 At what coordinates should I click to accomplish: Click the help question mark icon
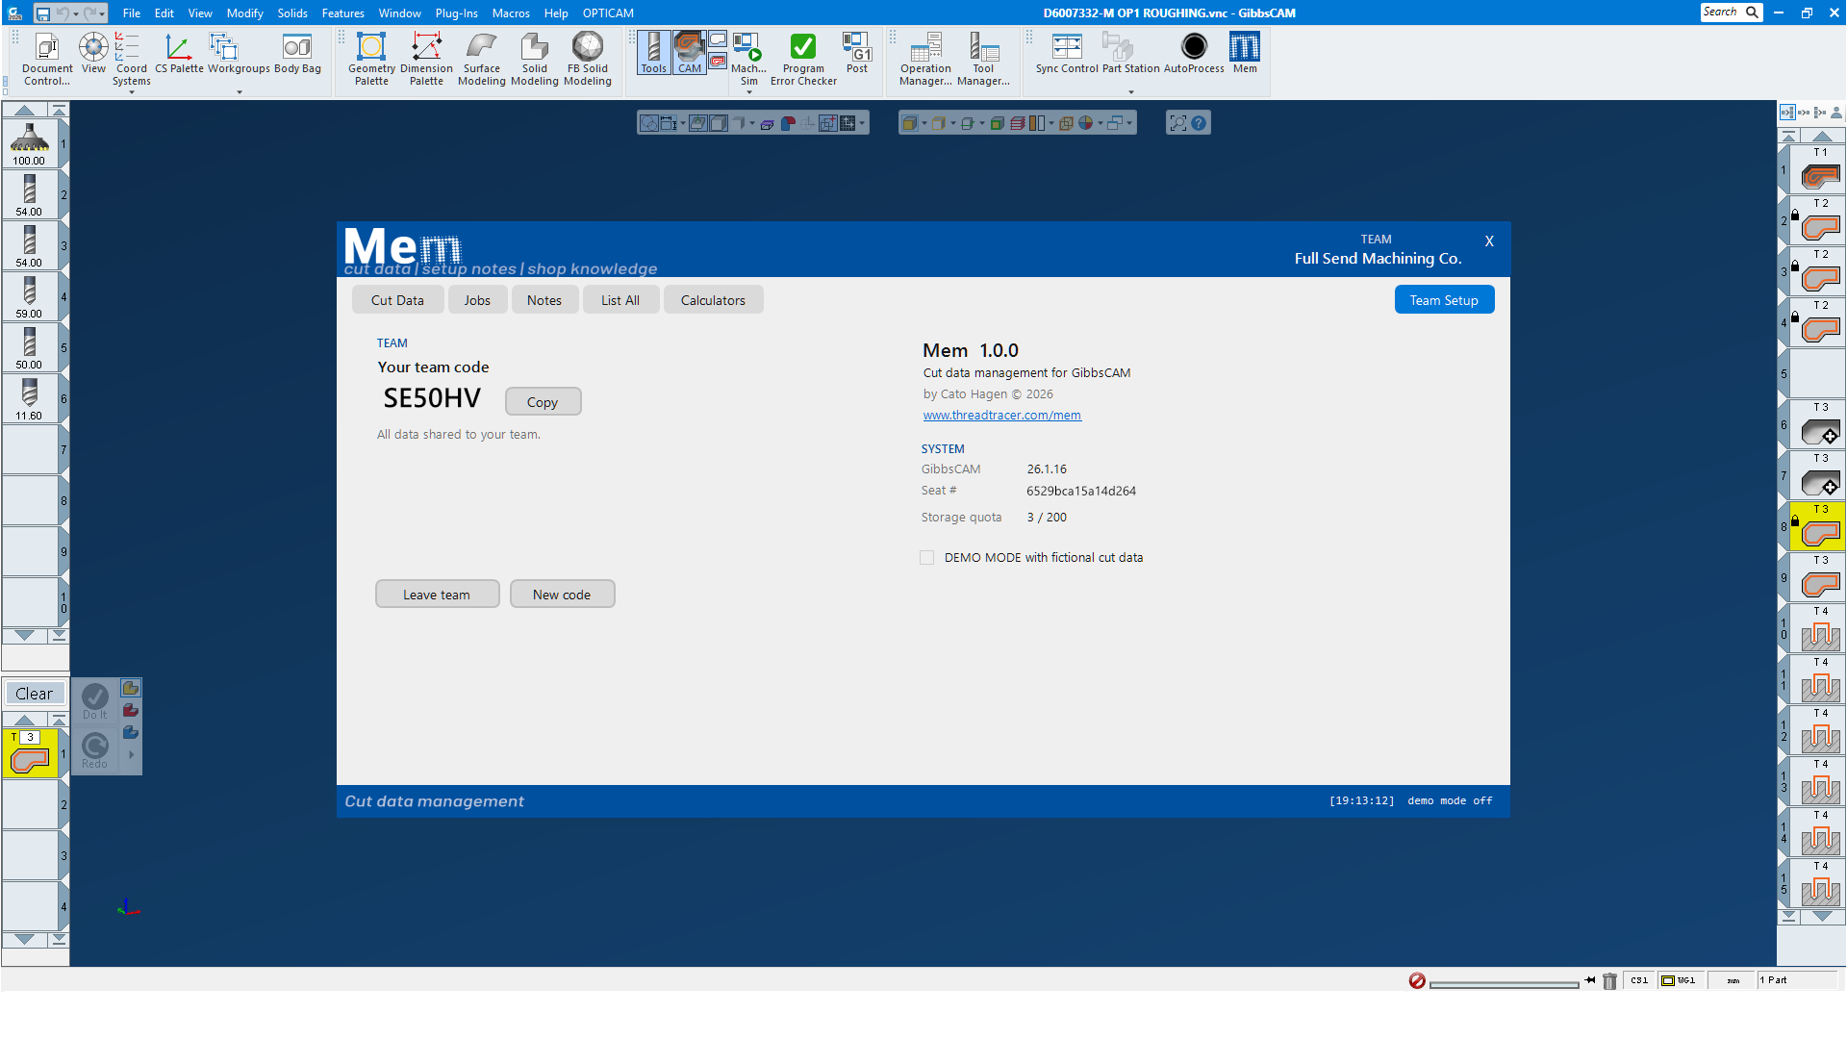tap(1199, 123)
